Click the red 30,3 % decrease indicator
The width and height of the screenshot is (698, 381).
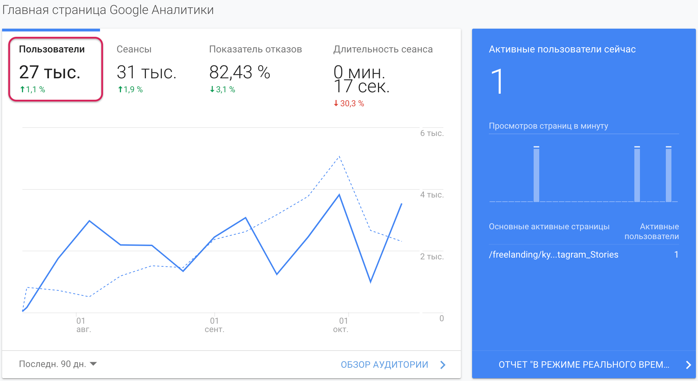[349, 103]
